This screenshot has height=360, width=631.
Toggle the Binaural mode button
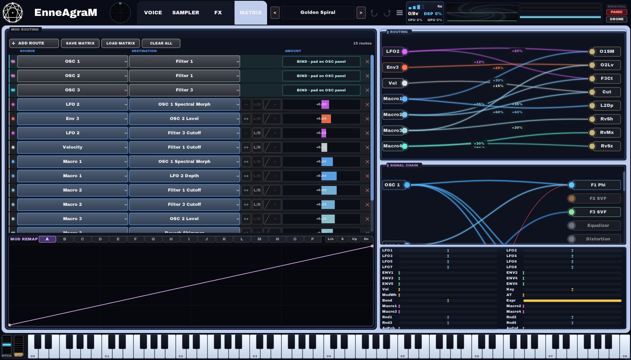[x=616, y=6]
